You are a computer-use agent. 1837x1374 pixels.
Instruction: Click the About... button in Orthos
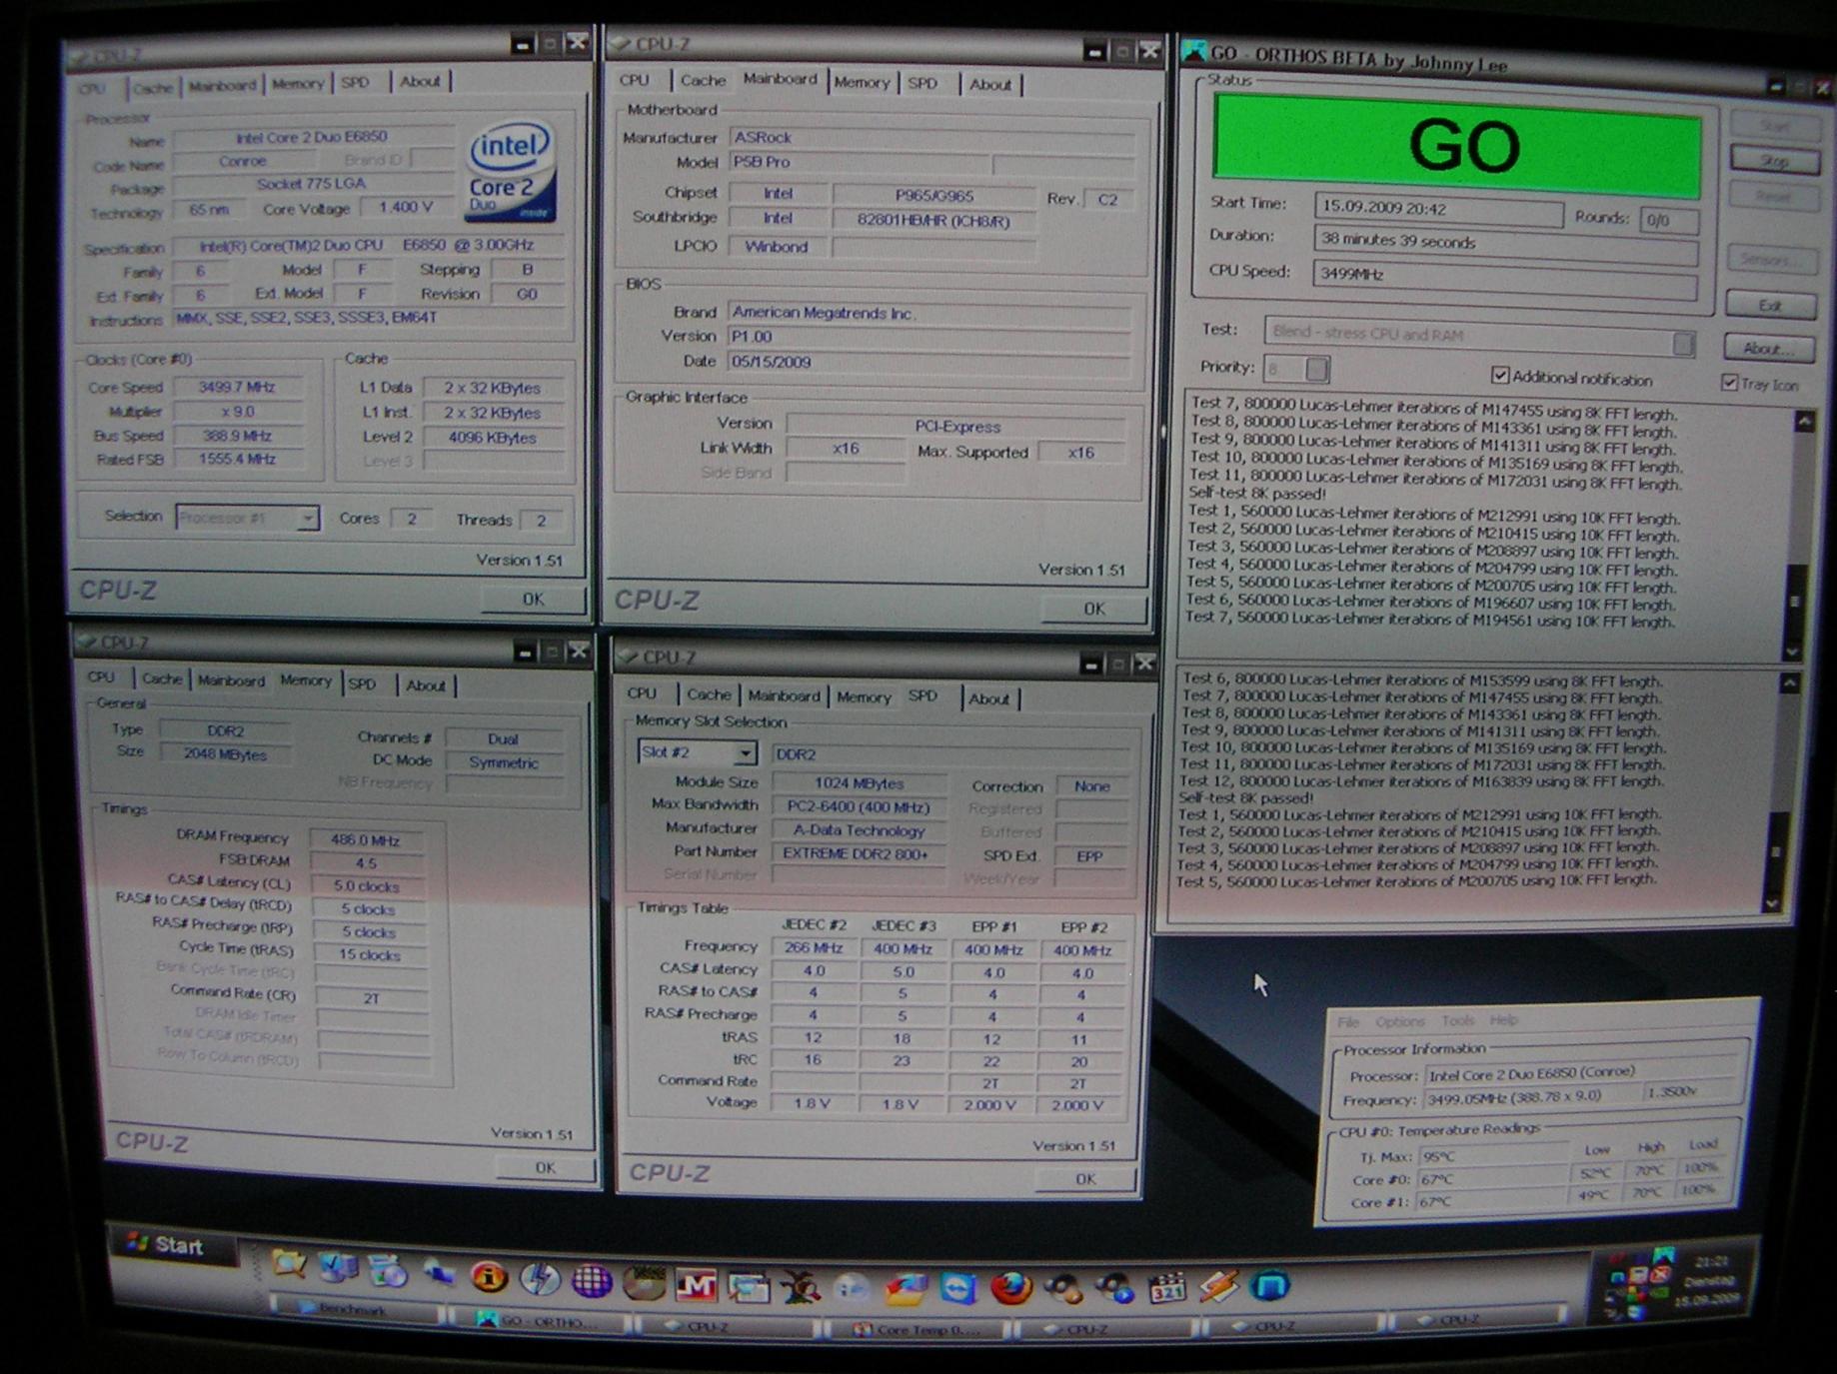tap(1768, 349)
